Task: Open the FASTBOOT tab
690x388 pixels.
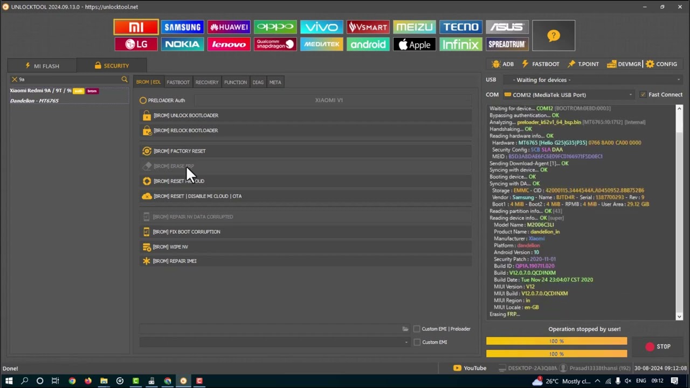Action: [x=178, y=82]
